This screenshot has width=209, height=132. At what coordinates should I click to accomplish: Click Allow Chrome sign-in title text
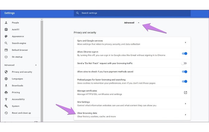[88, 52]
